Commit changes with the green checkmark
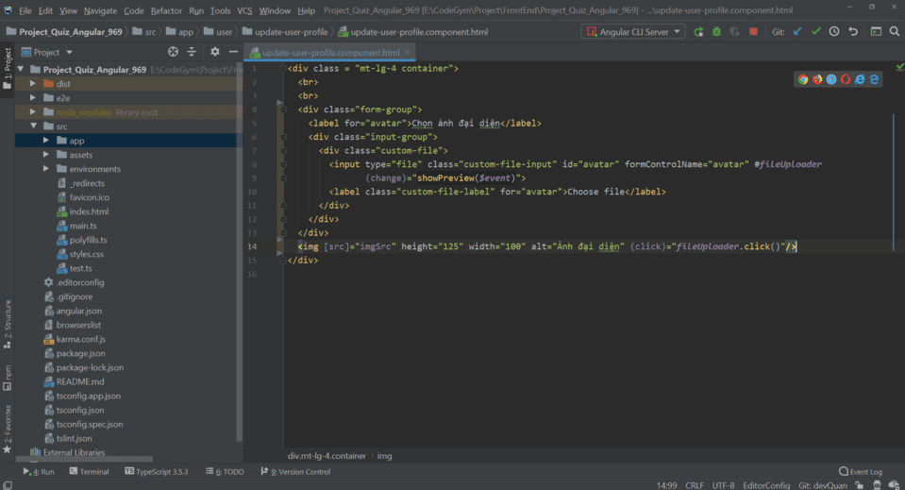The image size is (905, 490). [x=816, y=31]
